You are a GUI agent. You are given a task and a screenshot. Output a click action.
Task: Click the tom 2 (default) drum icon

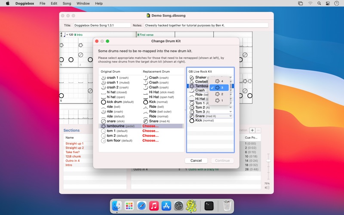click(103, 136)
